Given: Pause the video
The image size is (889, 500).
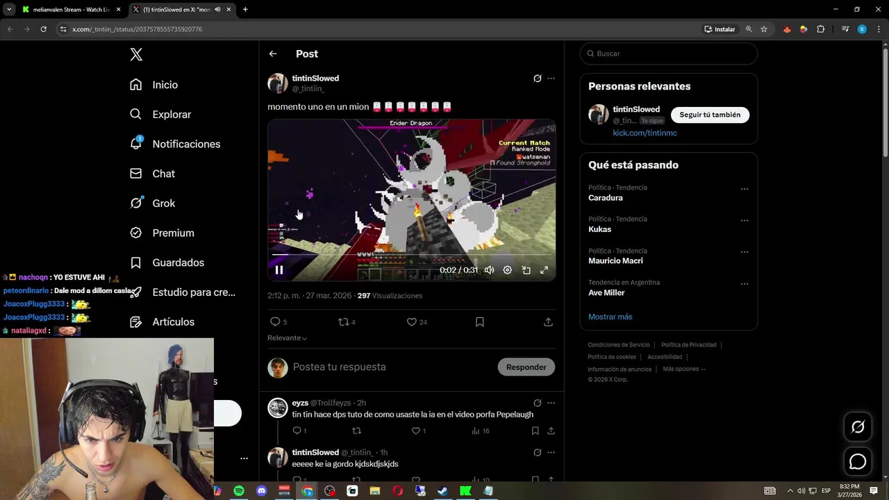Looking at the screenshot, I should (279, 270).
